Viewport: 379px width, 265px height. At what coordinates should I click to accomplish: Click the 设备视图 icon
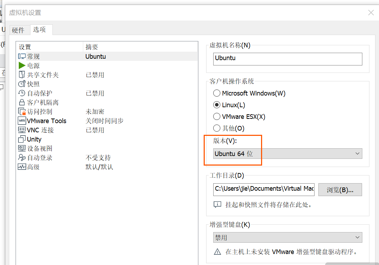pos(22,148)
